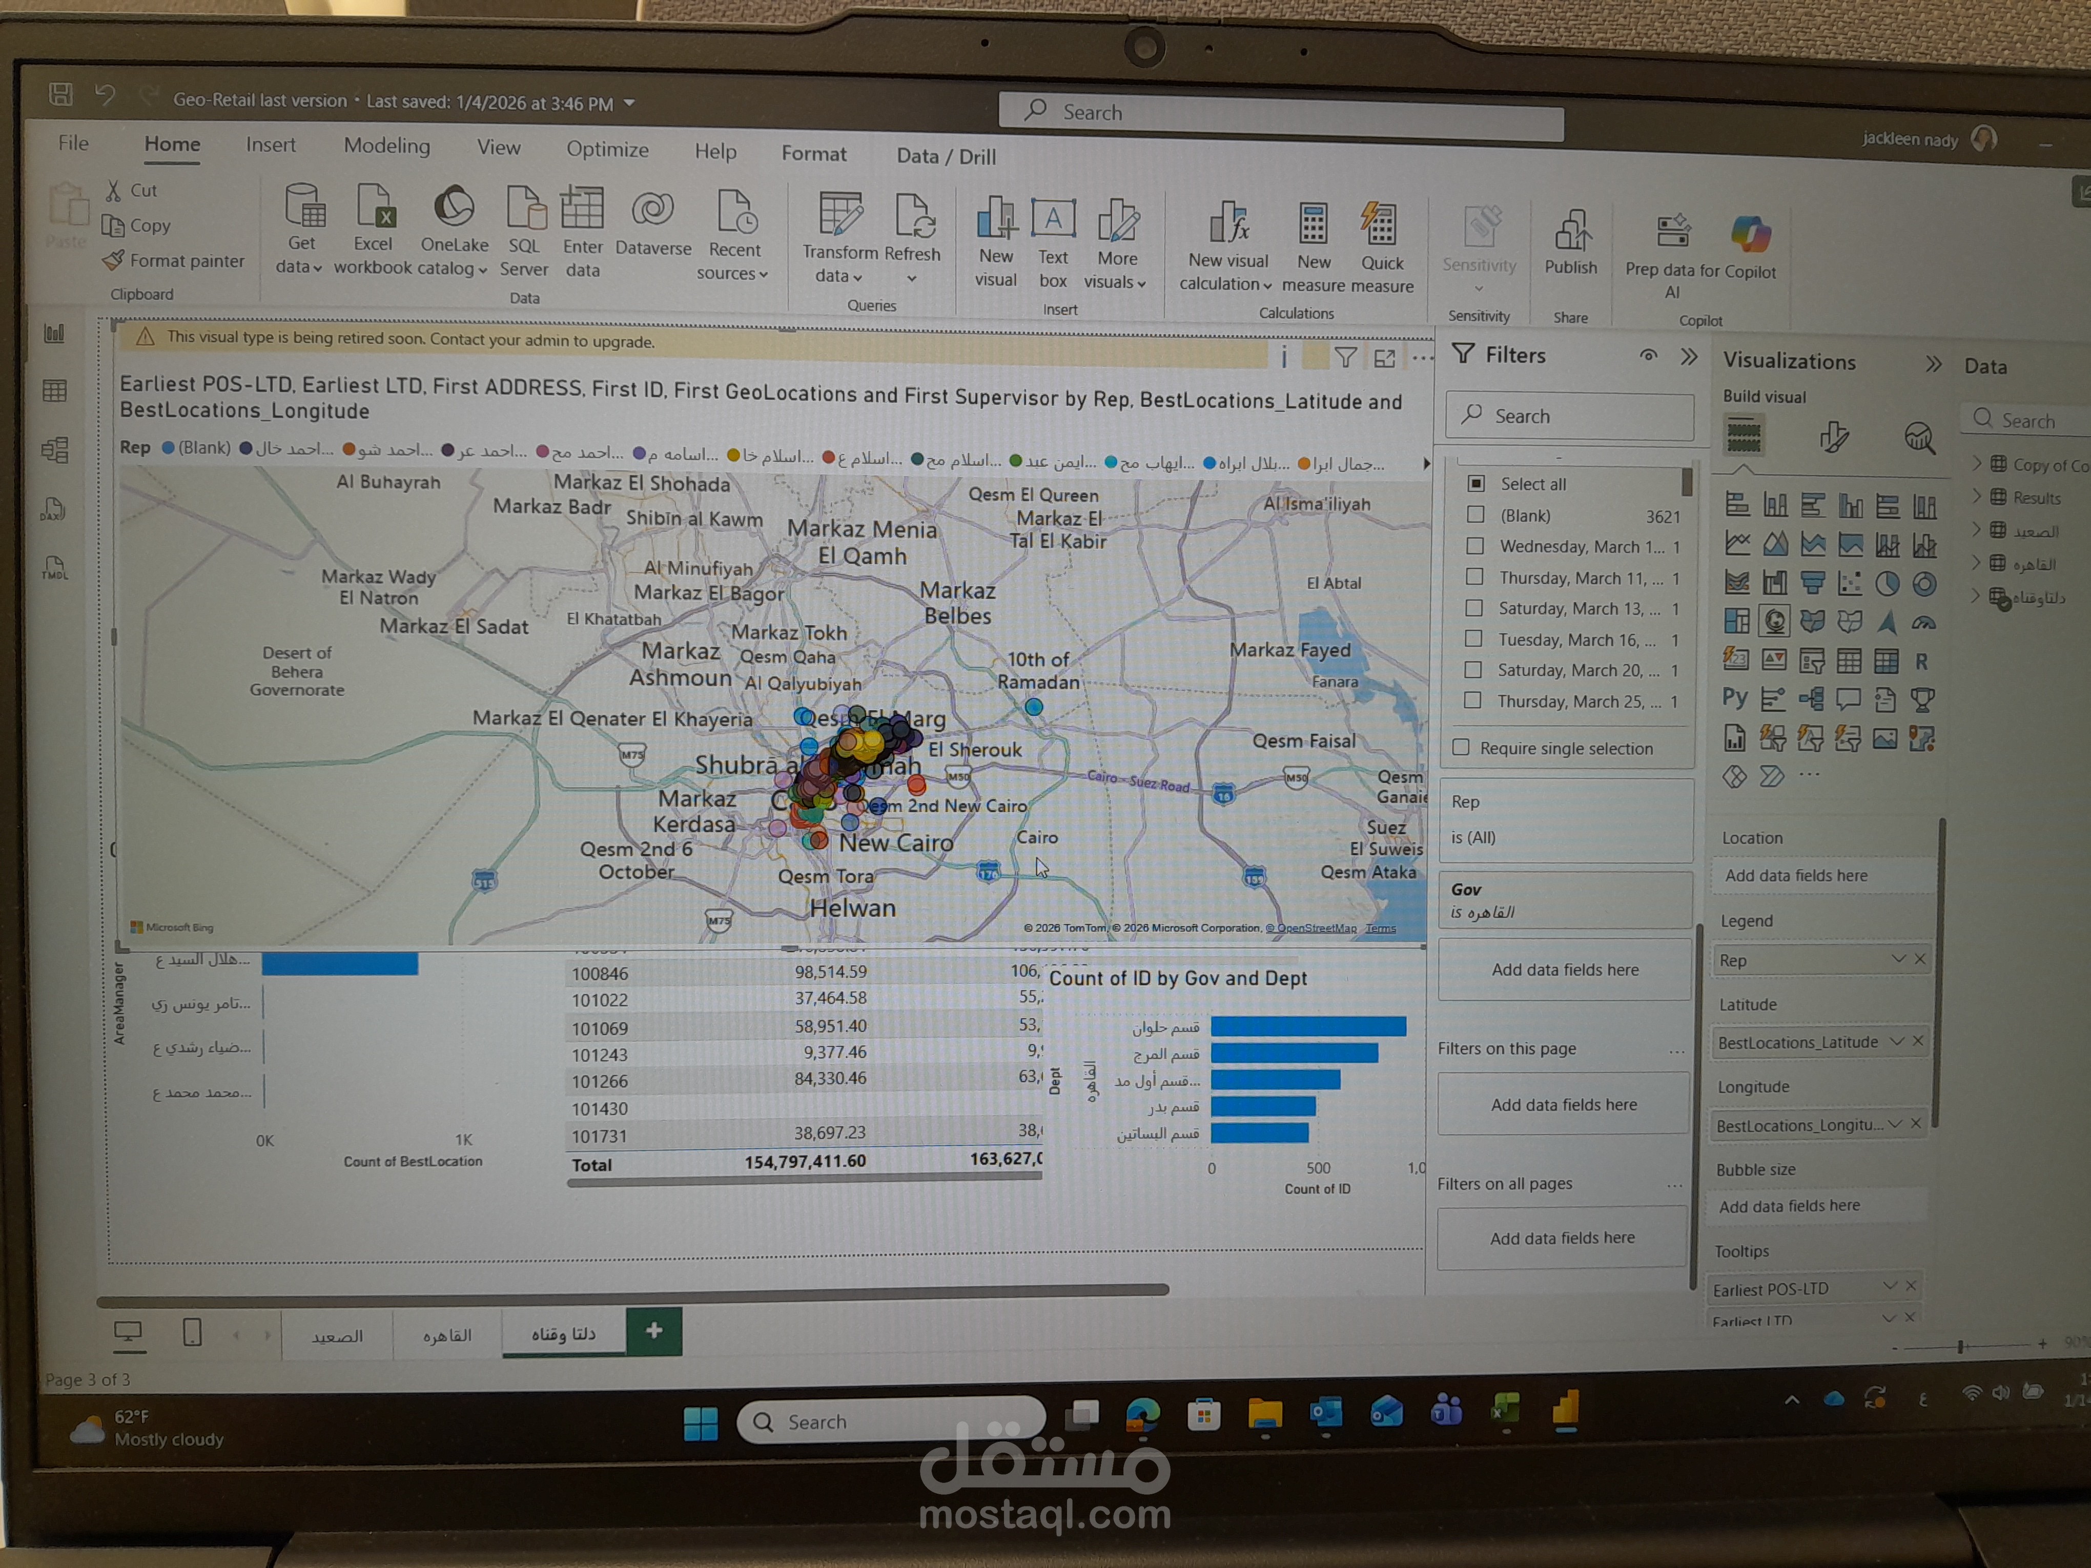Toggle the Select all checkbox

[x=1475, y=483]
